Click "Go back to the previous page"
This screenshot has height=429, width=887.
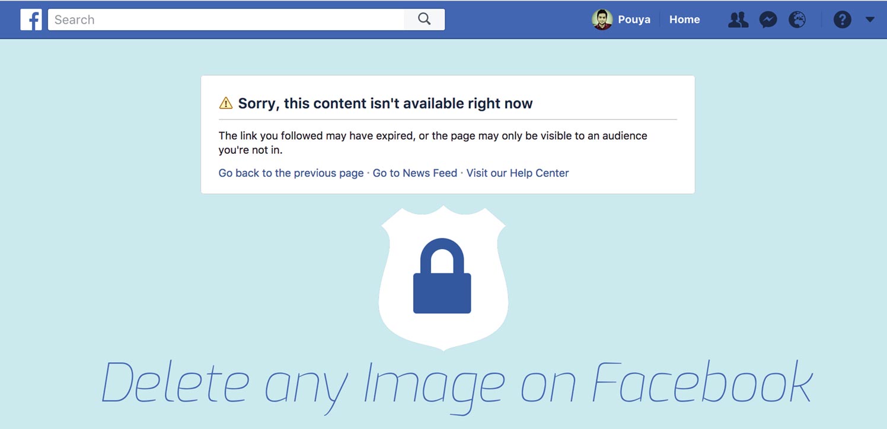click(291, 173)
